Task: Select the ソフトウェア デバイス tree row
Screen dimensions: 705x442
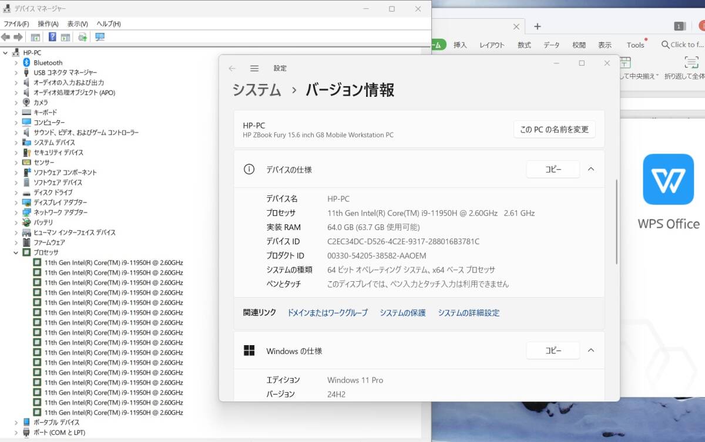Action: click(58, 182)
